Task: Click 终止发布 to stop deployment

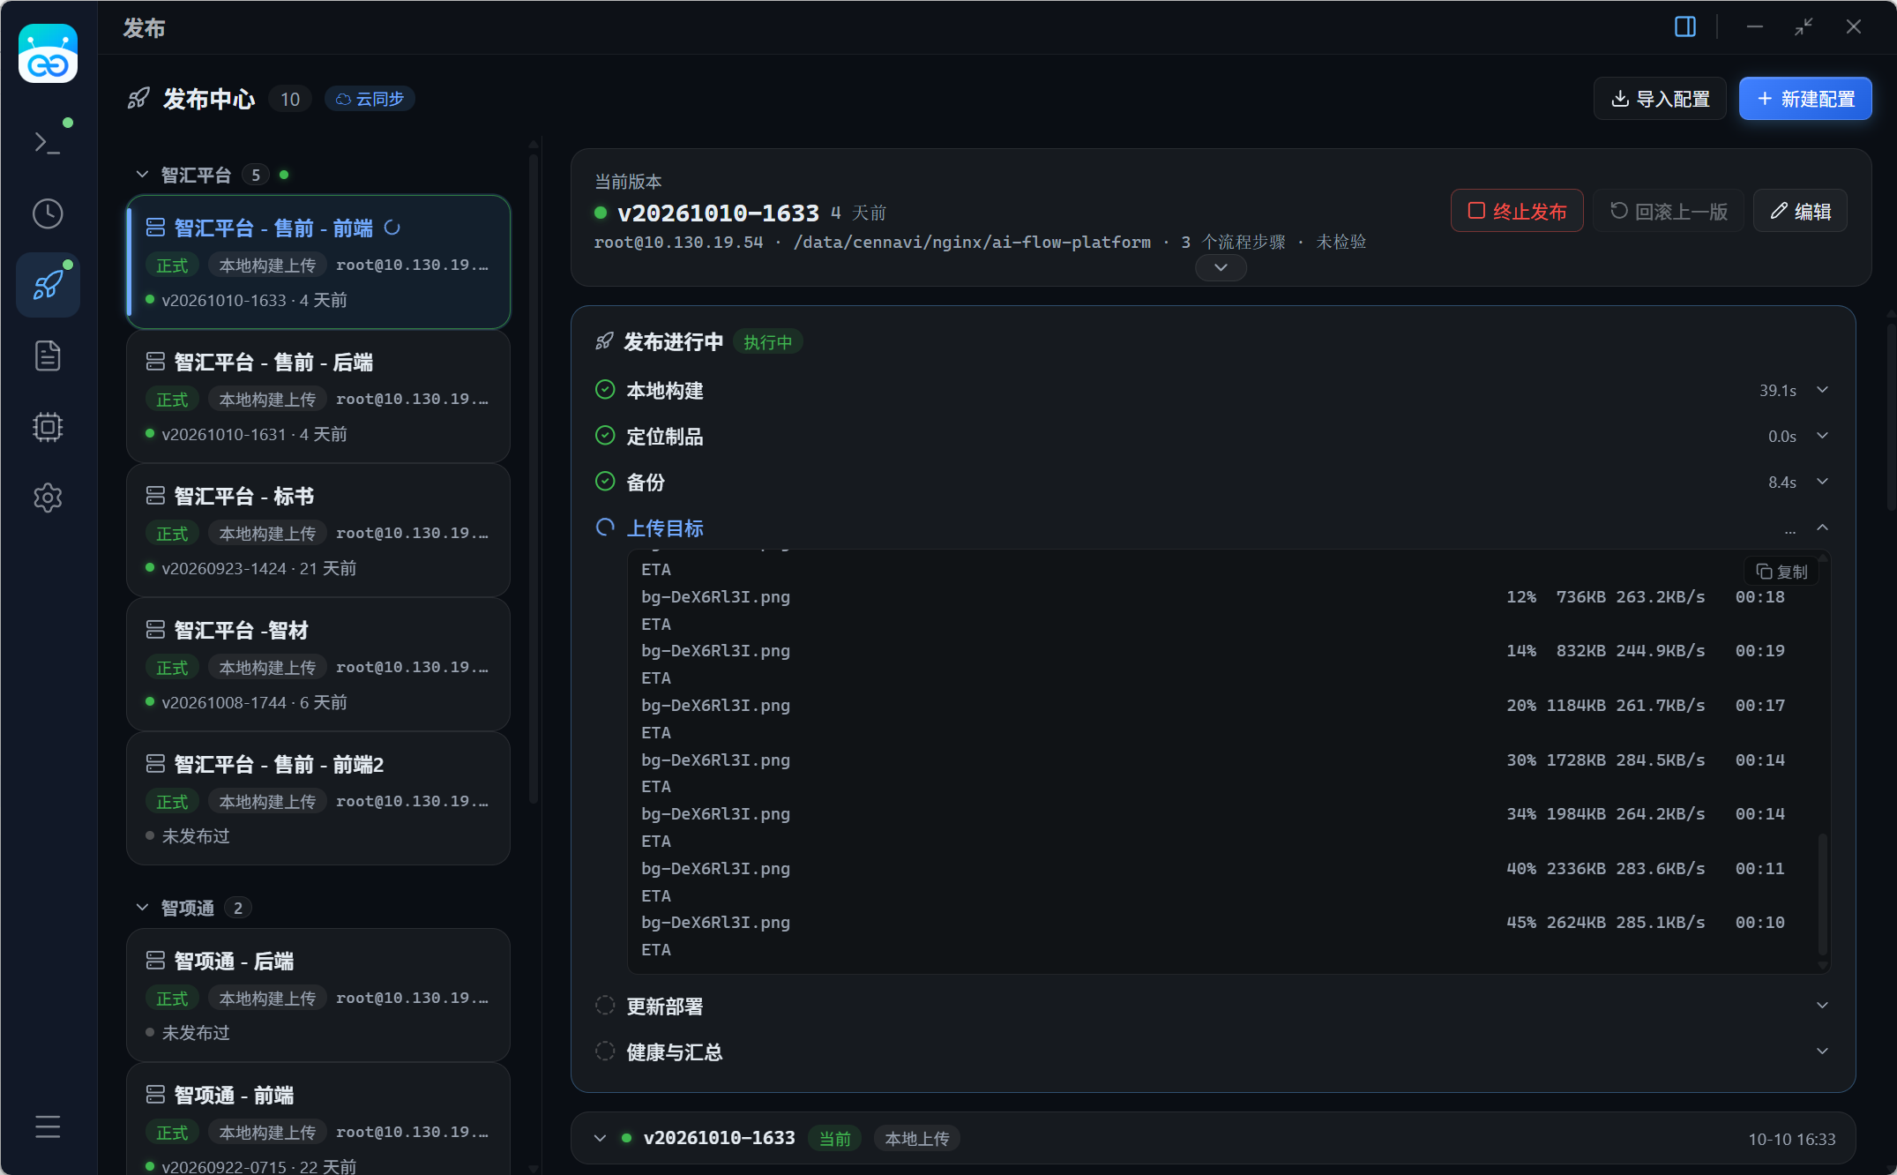Action: [1517, 211]
